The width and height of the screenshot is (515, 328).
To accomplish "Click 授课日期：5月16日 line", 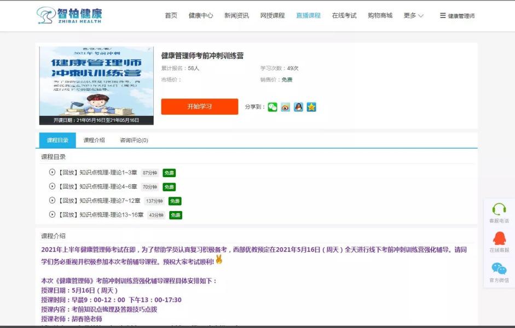I will (x=79, y=290).
